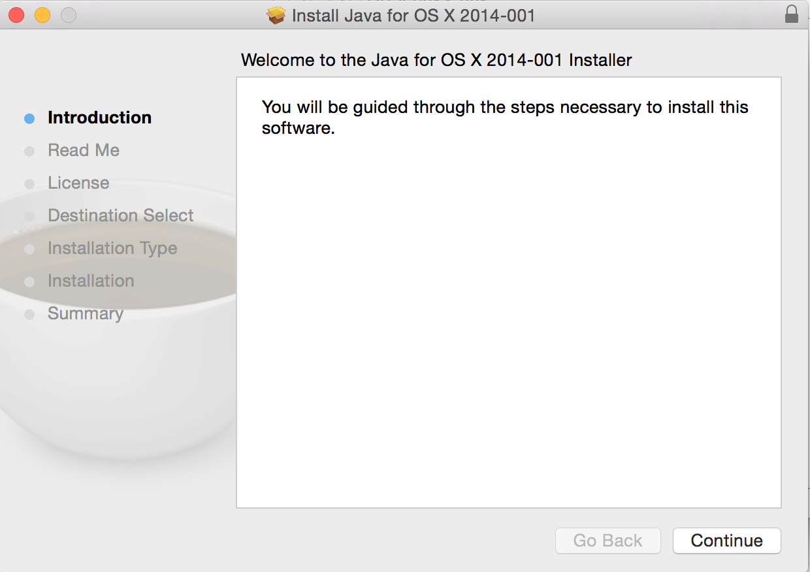The image size is (810, 572).
Task: Open the Destination Select step
Action: (121, 215)
